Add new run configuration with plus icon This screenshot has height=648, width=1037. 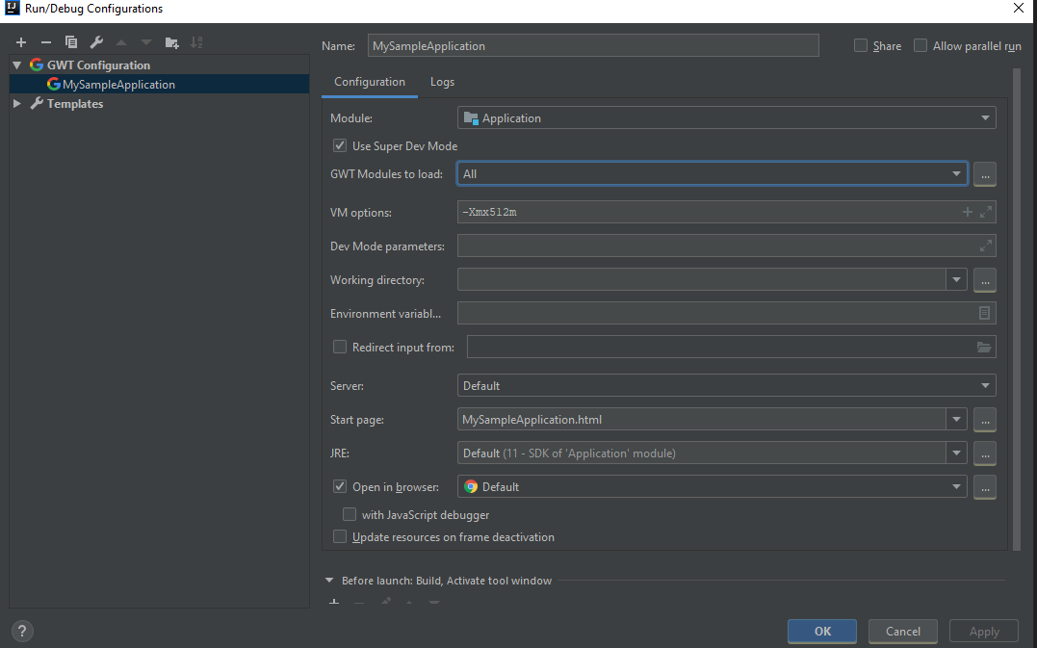point(21,42)
